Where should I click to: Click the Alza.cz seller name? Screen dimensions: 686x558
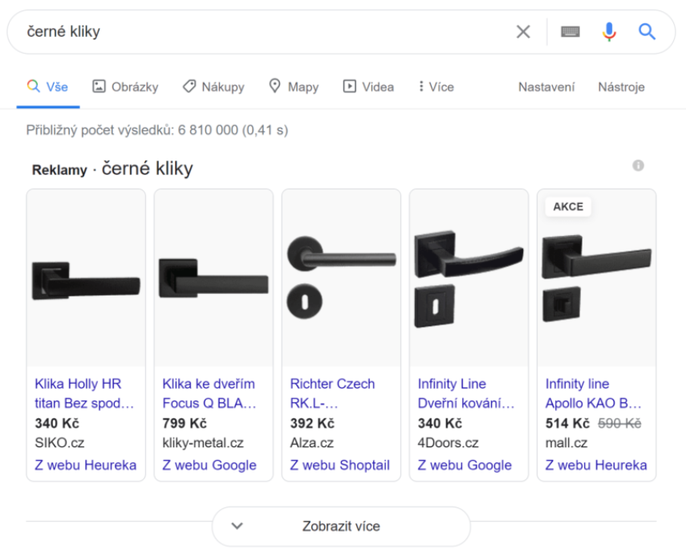click(x=312, y=443)
